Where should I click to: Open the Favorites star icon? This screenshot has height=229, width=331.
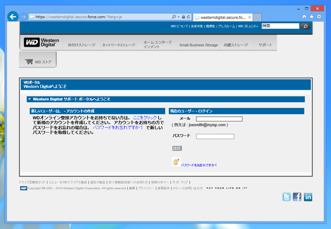pos(311,17)
